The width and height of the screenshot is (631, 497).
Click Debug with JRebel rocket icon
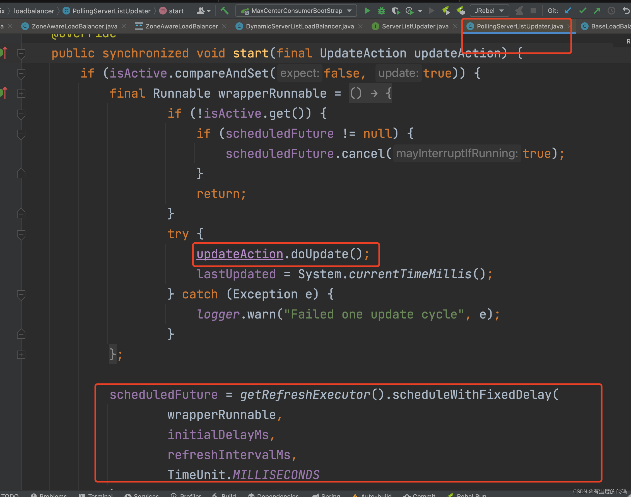pyautogui.click(x=461, y=11)
